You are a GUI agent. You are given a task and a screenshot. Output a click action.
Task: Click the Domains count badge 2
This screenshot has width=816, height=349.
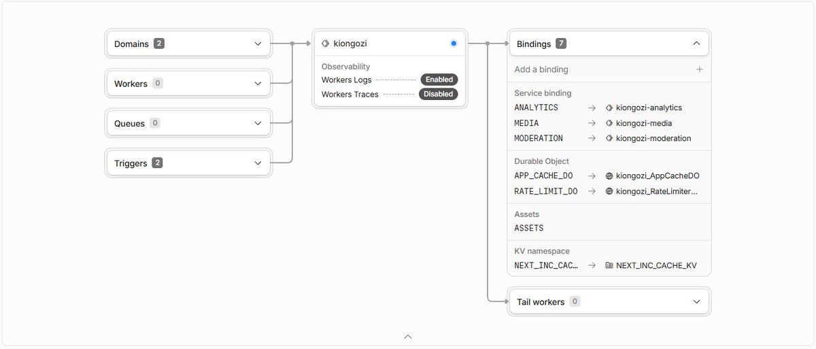[x=159, y=44]
